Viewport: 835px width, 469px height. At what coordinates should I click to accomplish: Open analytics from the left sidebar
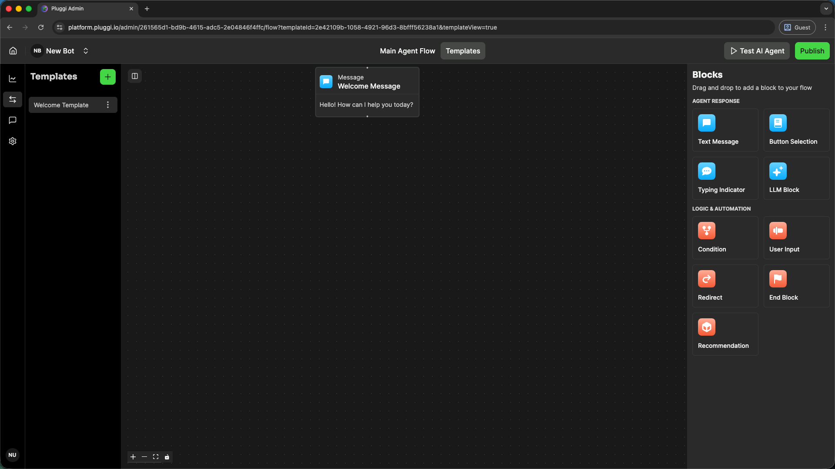coord(12,79)
